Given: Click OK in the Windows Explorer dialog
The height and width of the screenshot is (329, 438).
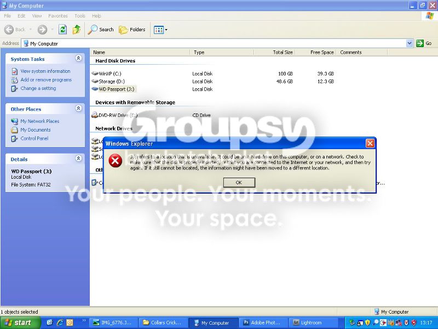Looking at the screenshot, I should tap(239, 183).
